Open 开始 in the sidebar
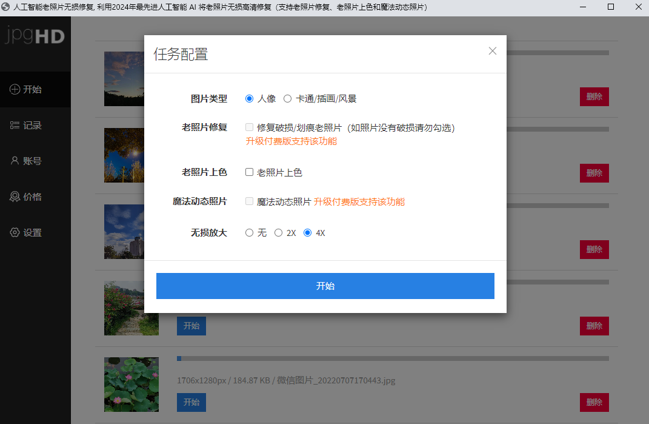This screenshot has width=649, height=424. (35, 90)
